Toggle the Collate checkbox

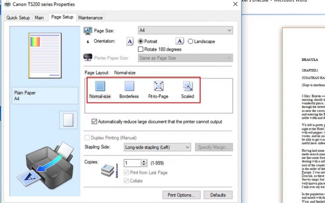[126, 181]
